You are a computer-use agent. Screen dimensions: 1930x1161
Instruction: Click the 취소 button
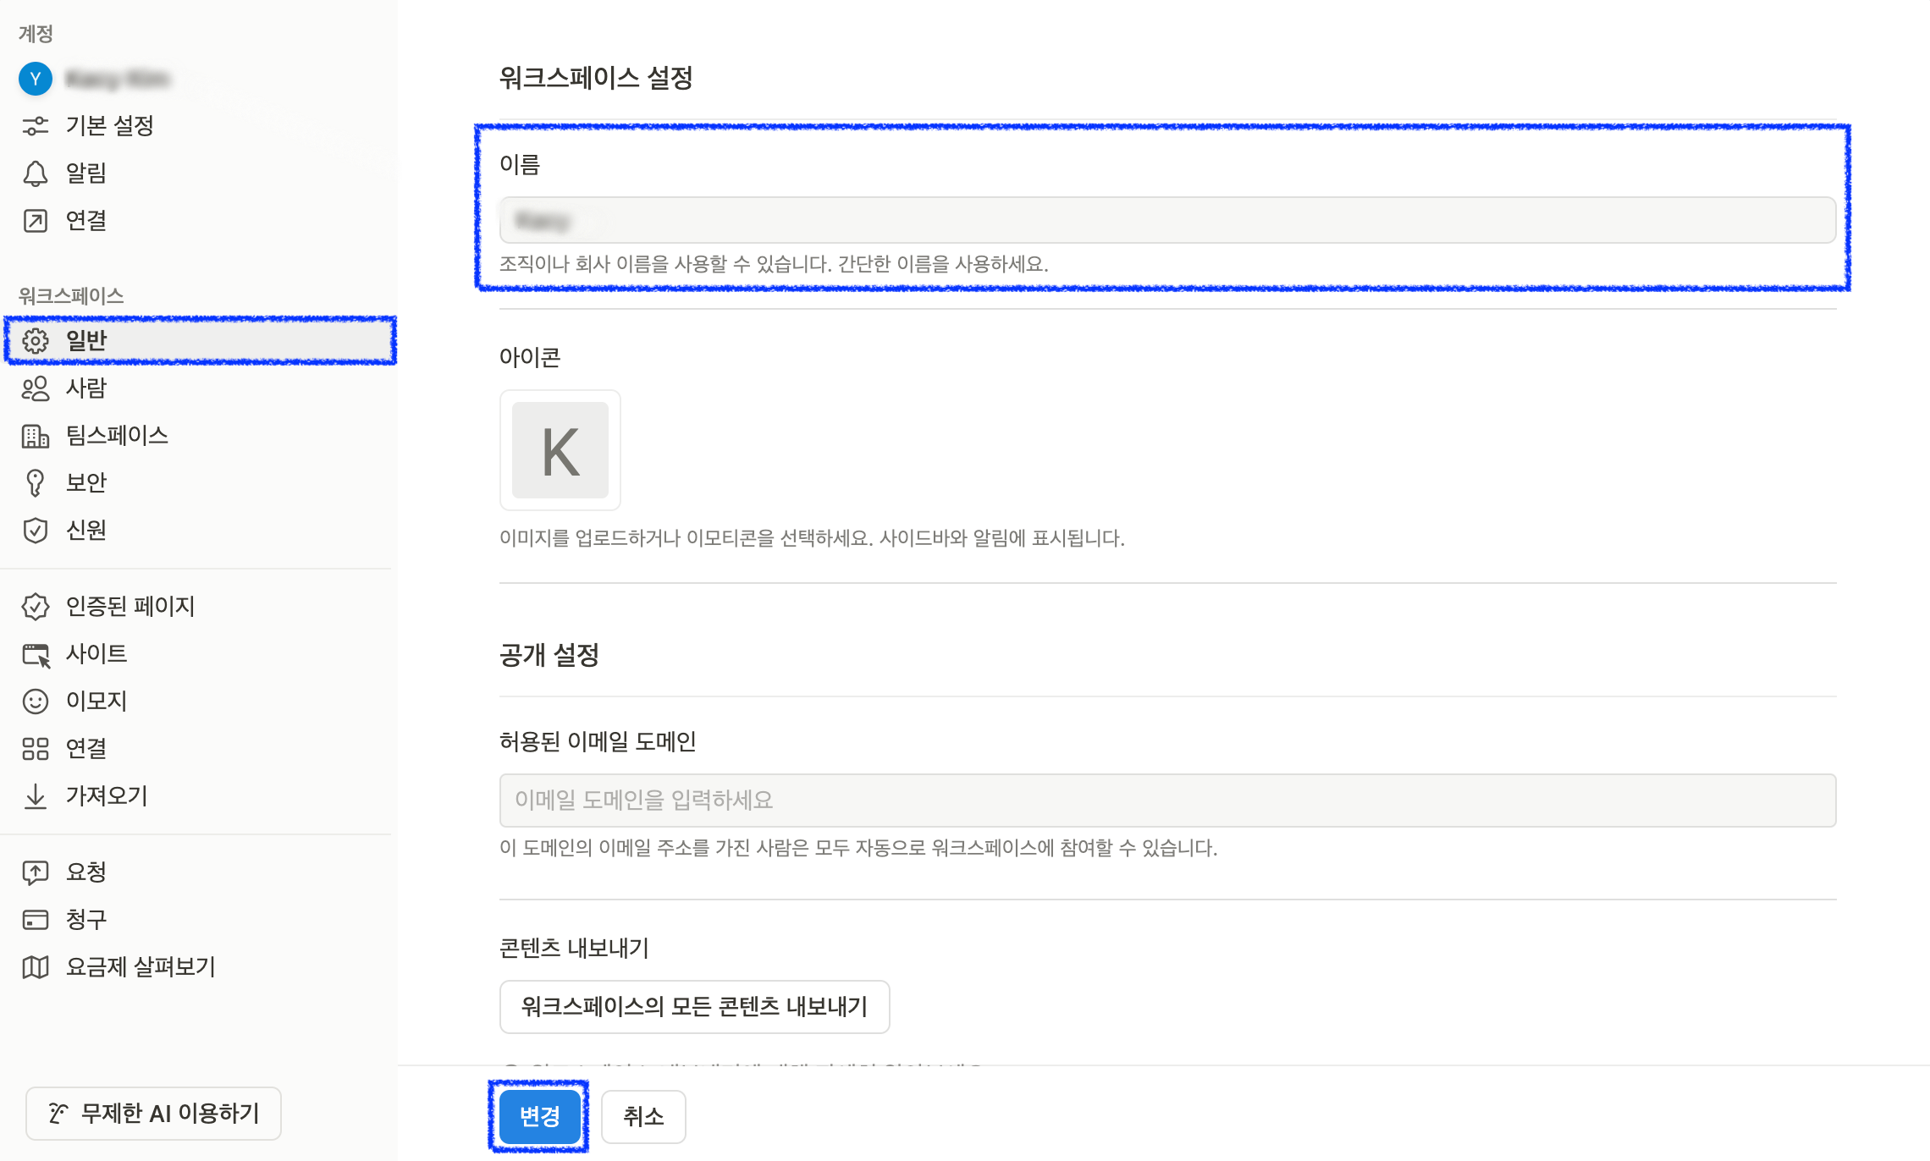[x=642, y=1116]
